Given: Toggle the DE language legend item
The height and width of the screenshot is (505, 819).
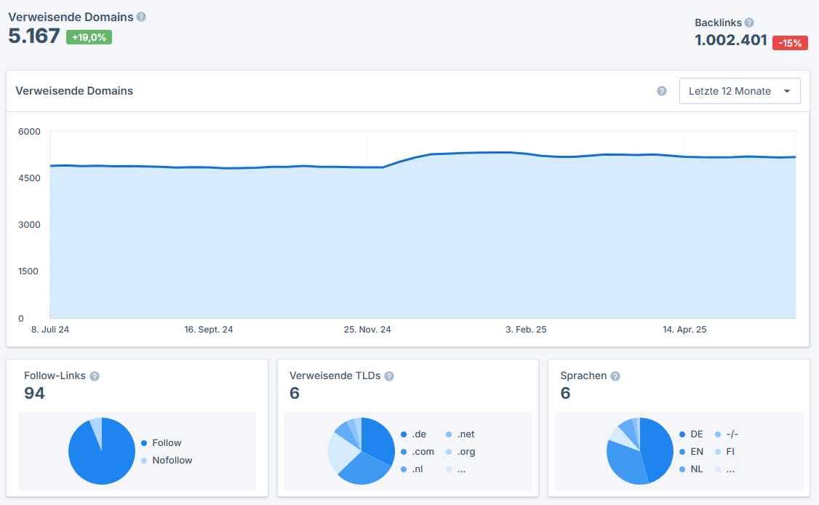Looking at the screenshot, I should [x=691, y=434].
